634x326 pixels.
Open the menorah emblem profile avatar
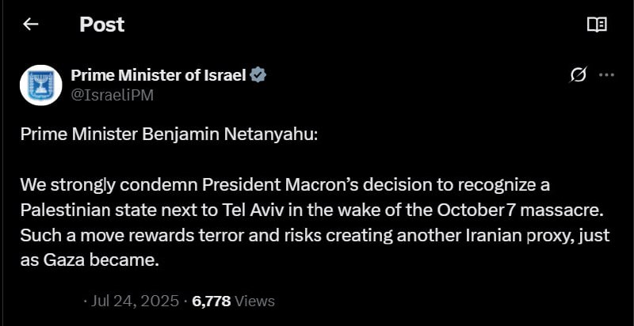tap(41, 85)
